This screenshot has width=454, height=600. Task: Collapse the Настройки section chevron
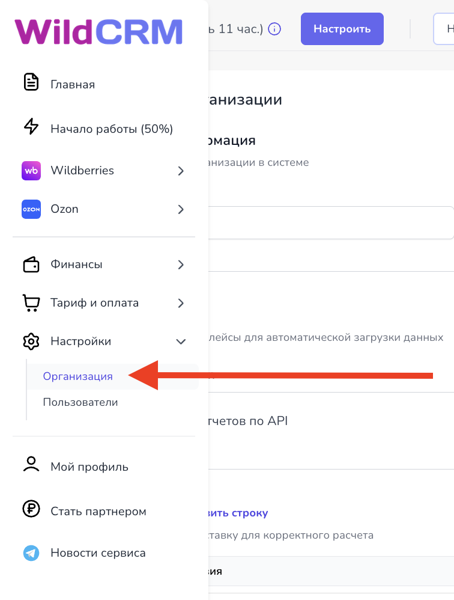(181, 341)
